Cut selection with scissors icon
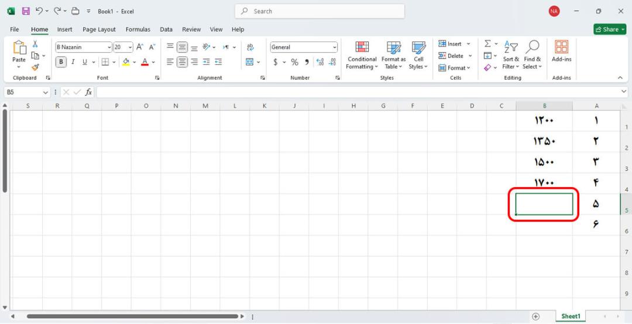This screenshot has width=632, height=324. pos(35,44)
